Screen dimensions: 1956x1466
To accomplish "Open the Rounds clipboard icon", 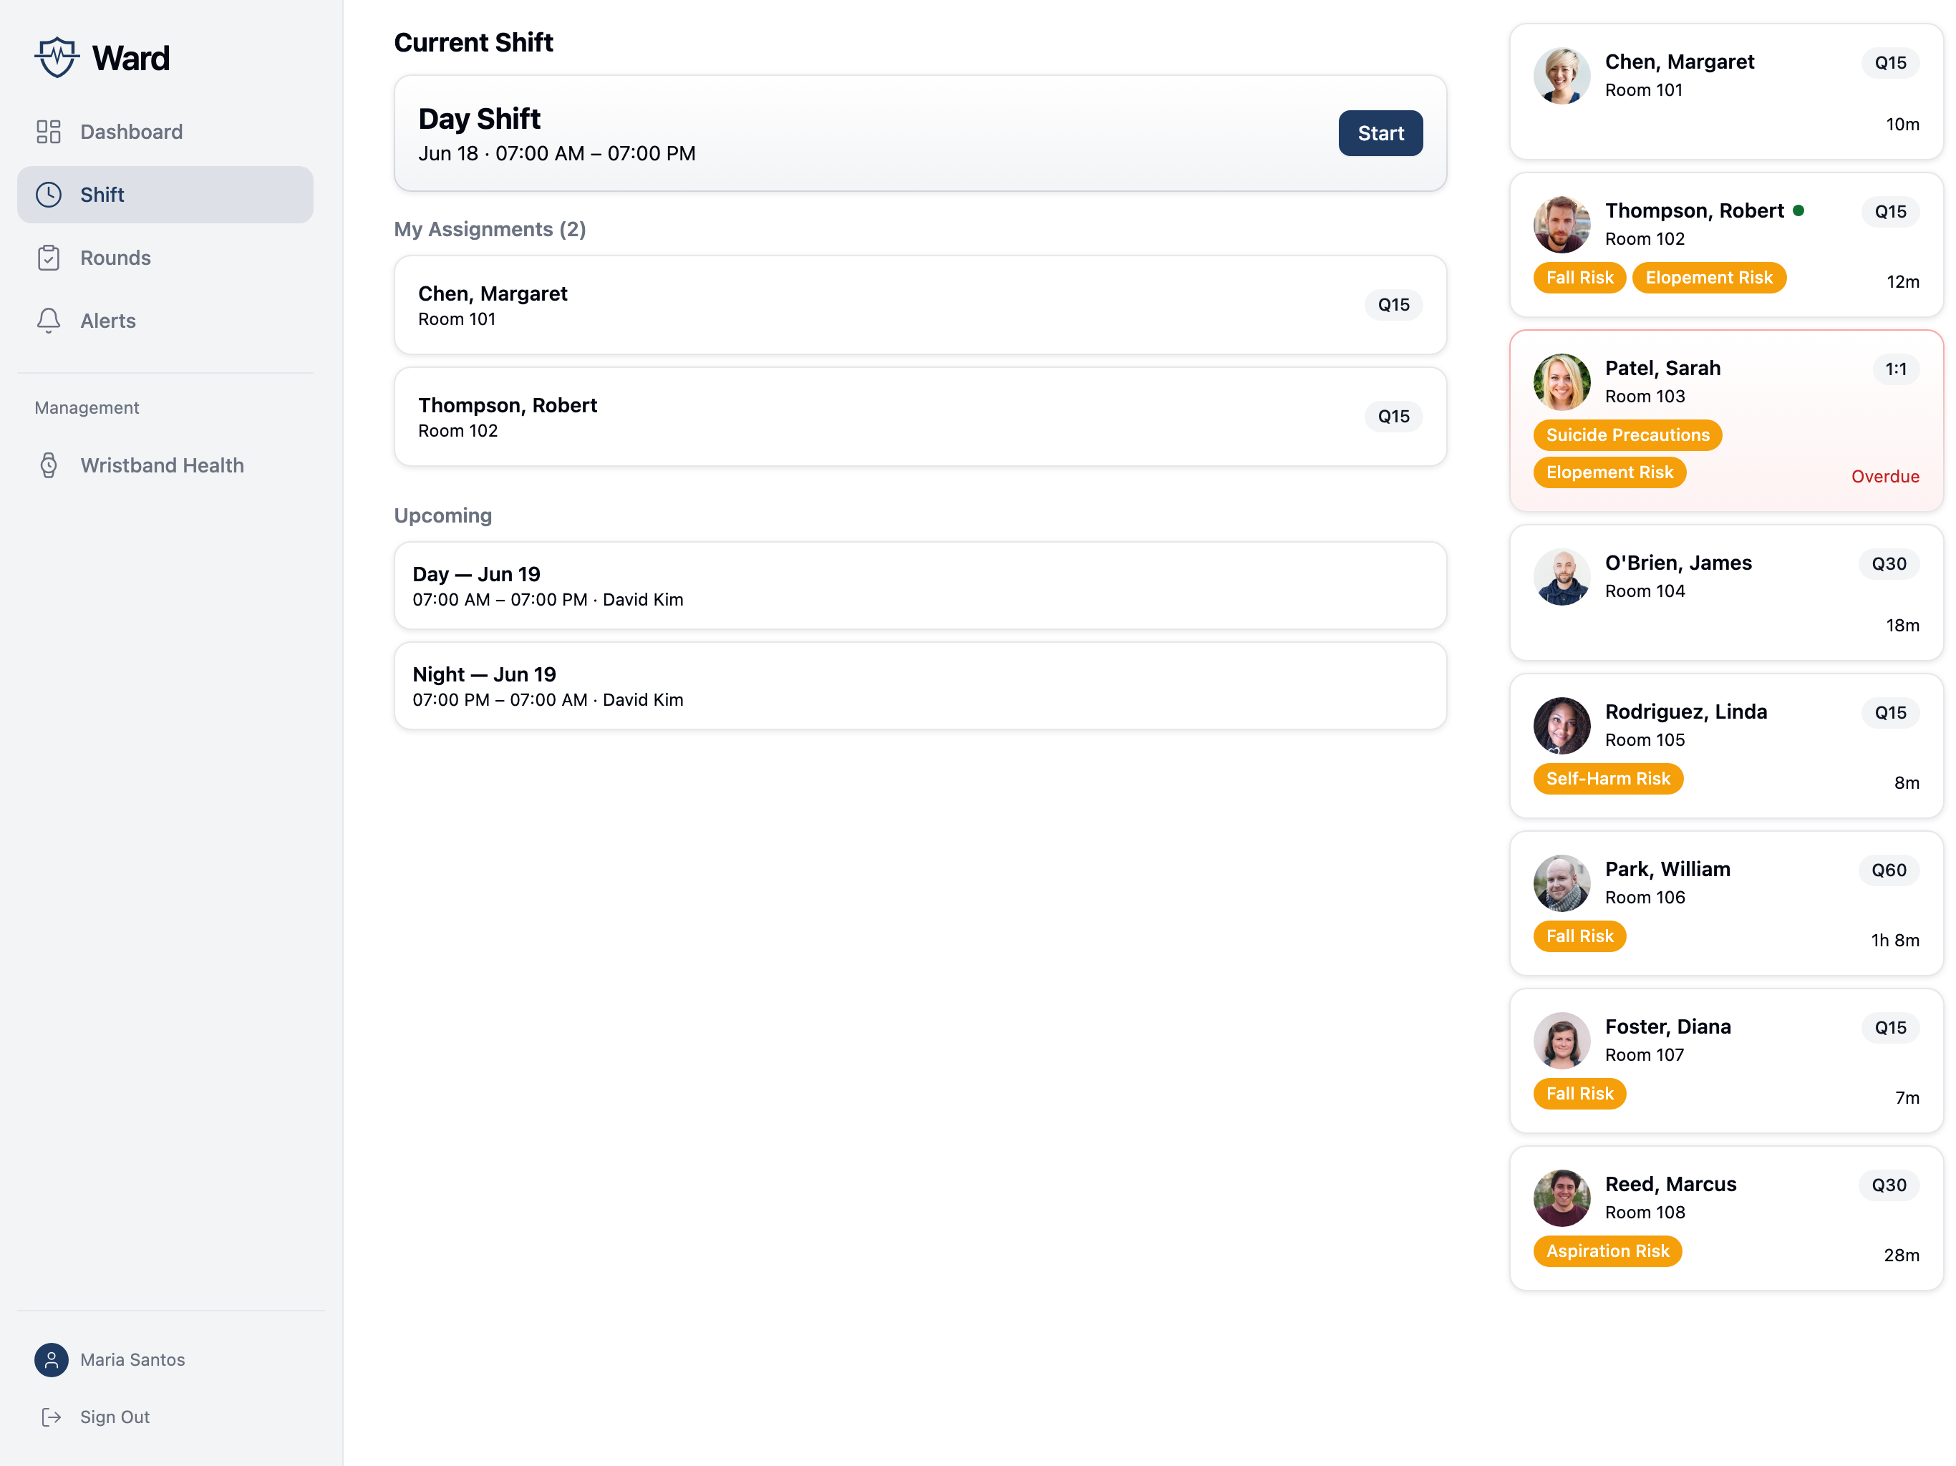I will pyautogui.click(x=49, y=257).
